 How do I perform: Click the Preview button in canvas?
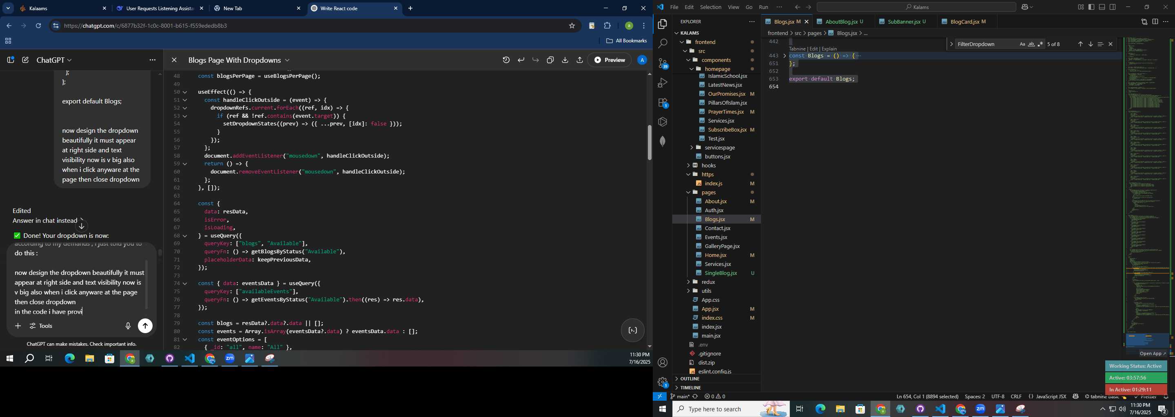pyautogui.click(x=610, y=60)
